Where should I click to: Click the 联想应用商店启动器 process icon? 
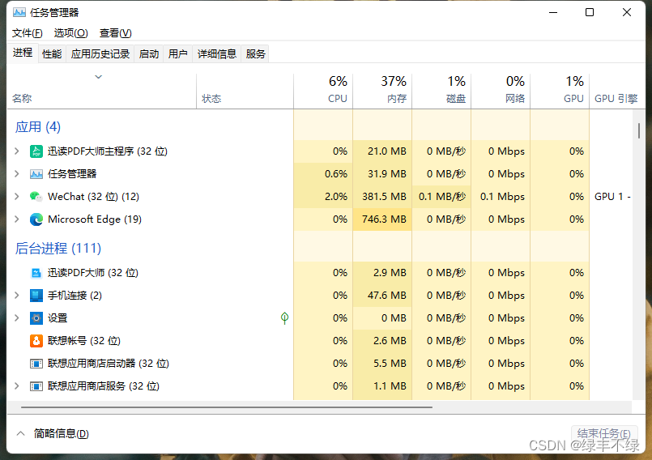(36, 364)
